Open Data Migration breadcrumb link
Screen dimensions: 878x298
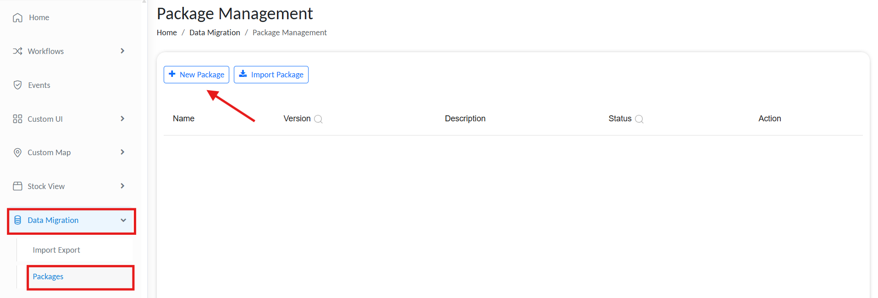[215, 33]
